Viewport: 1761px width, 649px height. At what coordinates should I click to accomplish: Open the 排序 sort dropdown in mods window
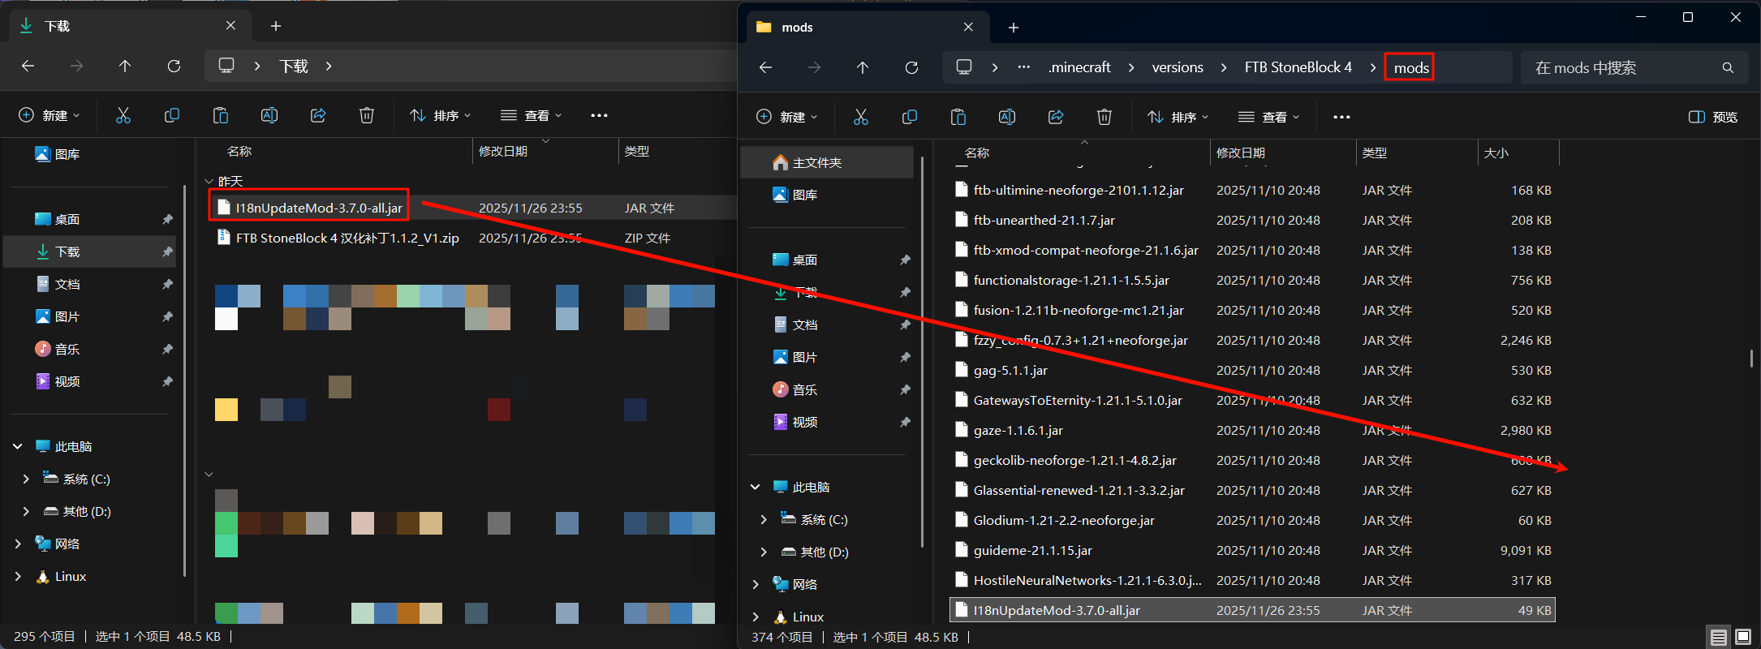coord(1178,117)
